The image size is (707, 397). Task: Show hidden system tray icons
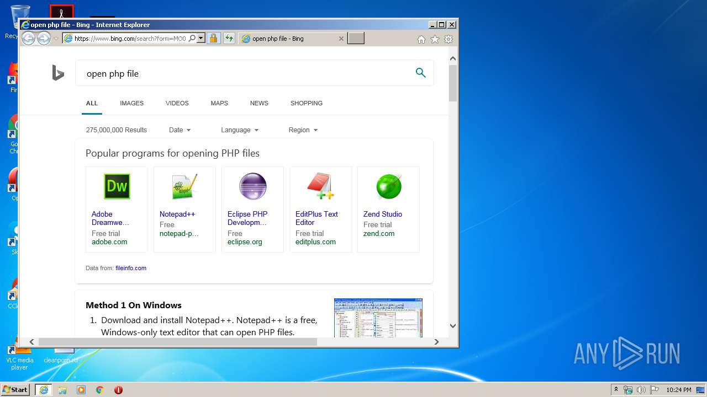click(616, 390)
